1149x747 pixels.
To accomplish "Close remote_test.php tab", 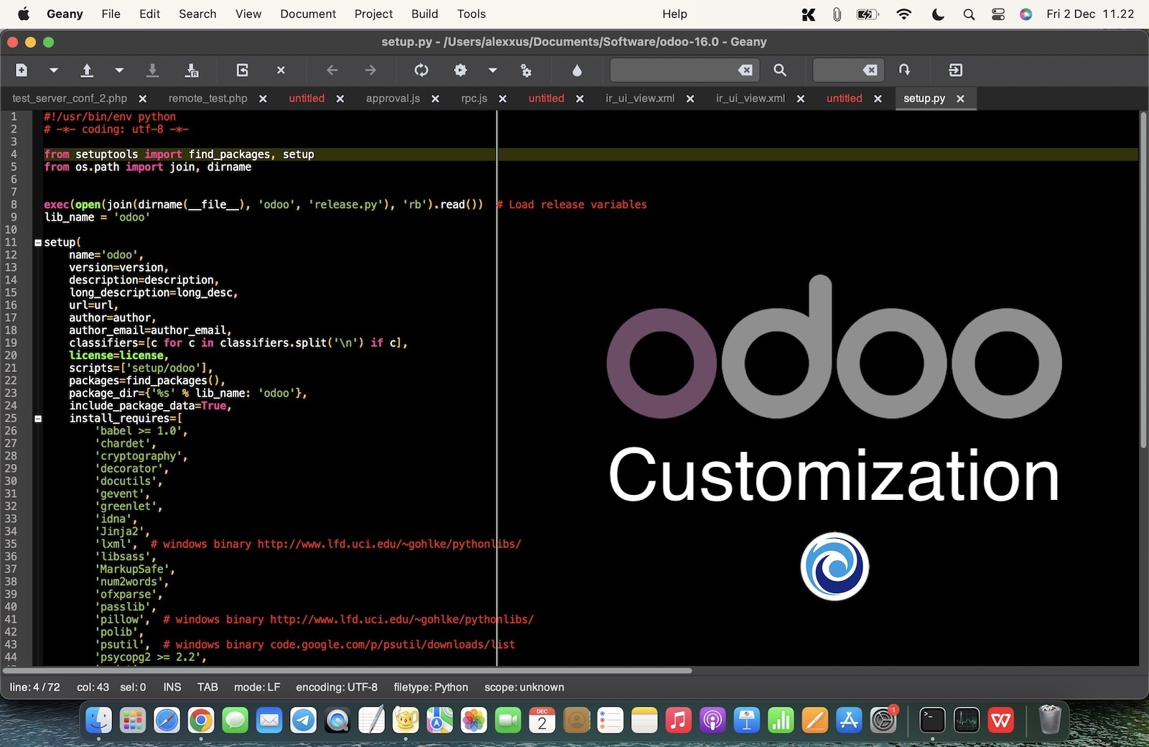I will point(263,98).
